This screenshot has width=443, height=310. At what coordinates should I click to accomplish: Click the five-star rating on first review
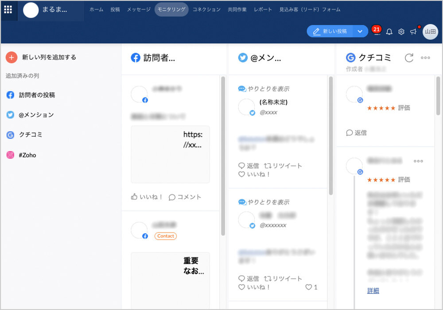(x=381, y=108)
